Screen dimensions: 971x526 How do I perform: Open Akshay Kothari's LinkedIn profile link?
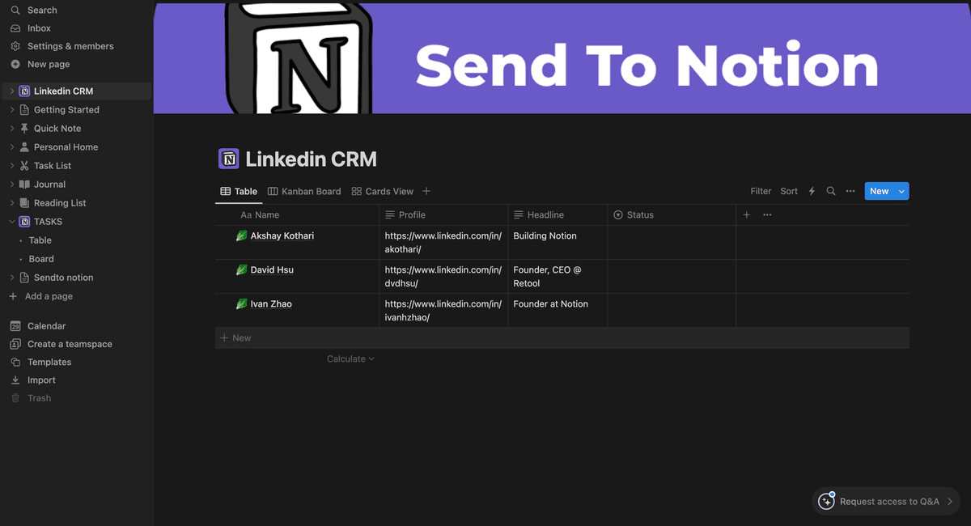[x=443, y=243]
